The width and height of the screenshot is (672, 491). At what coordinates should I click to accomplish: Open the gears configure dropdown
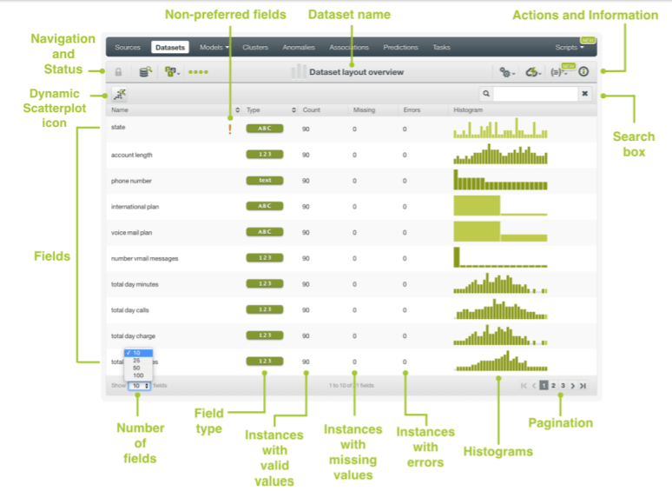coord(507,72)
